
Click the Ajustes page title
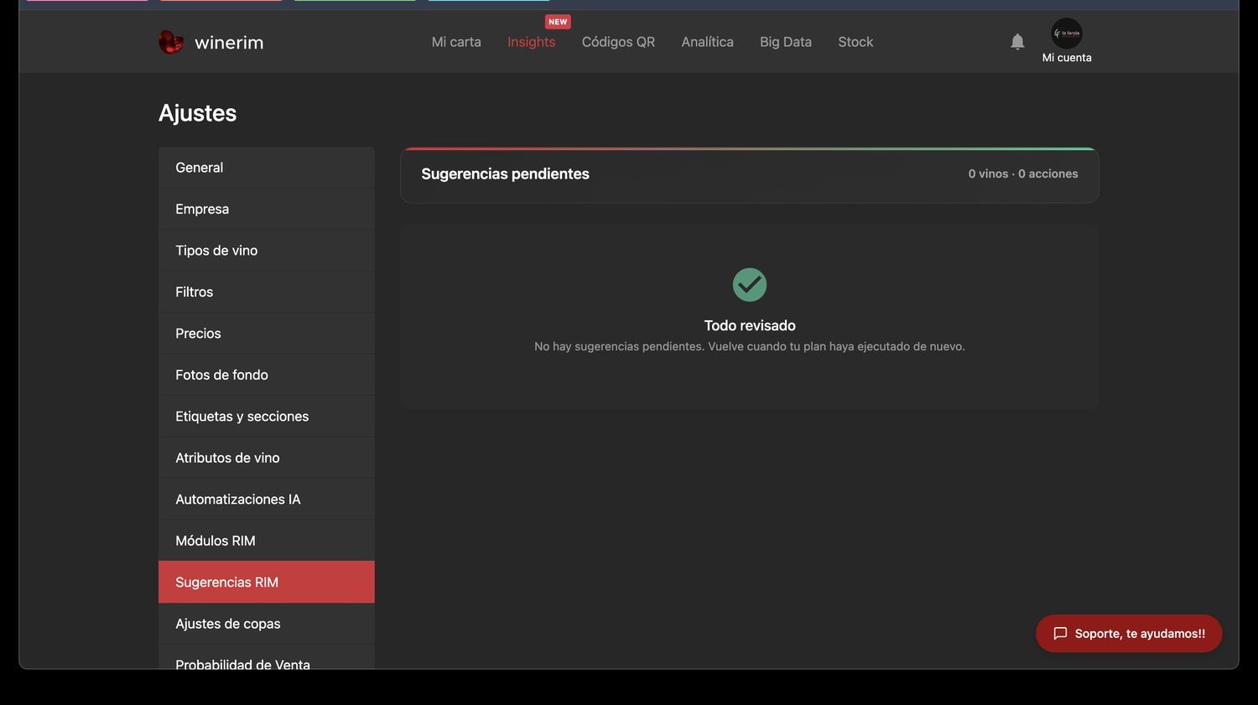(198, 113)
